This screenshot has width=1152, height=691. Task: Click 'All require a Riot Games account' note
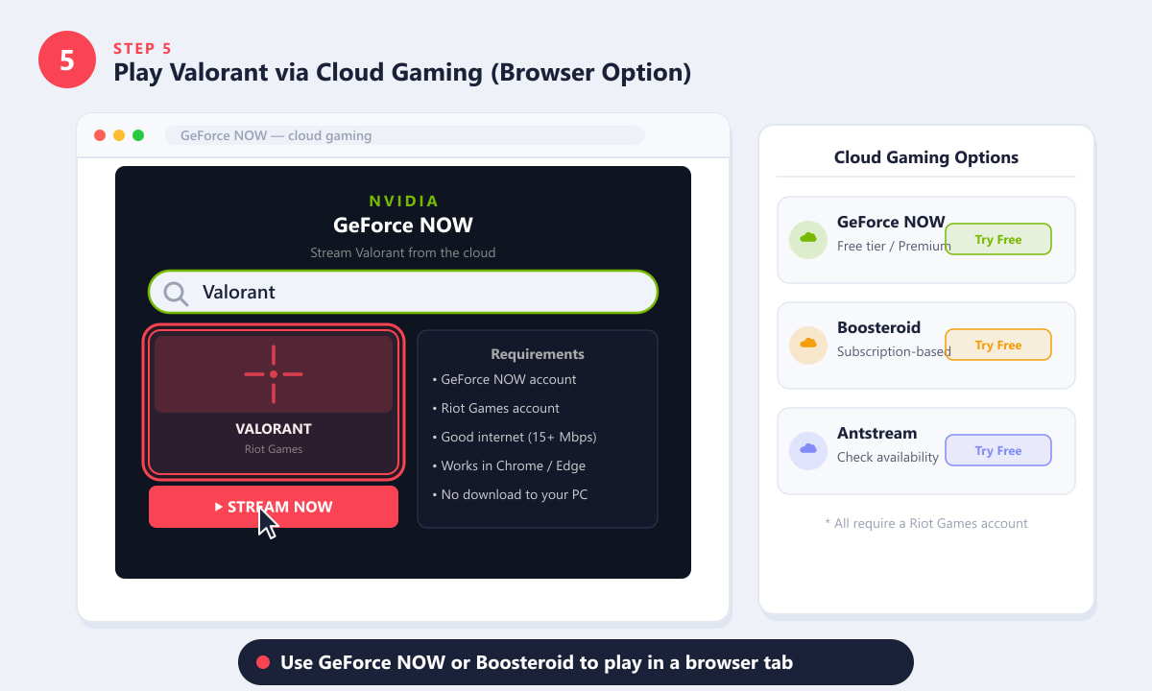[926, 523]
